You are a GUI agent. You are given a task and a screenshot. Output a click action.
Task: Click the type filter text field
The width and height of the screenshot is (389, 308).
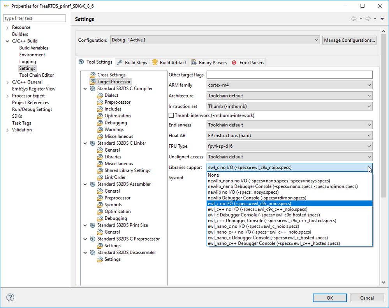pyautogui.click(x=35, y=18)
